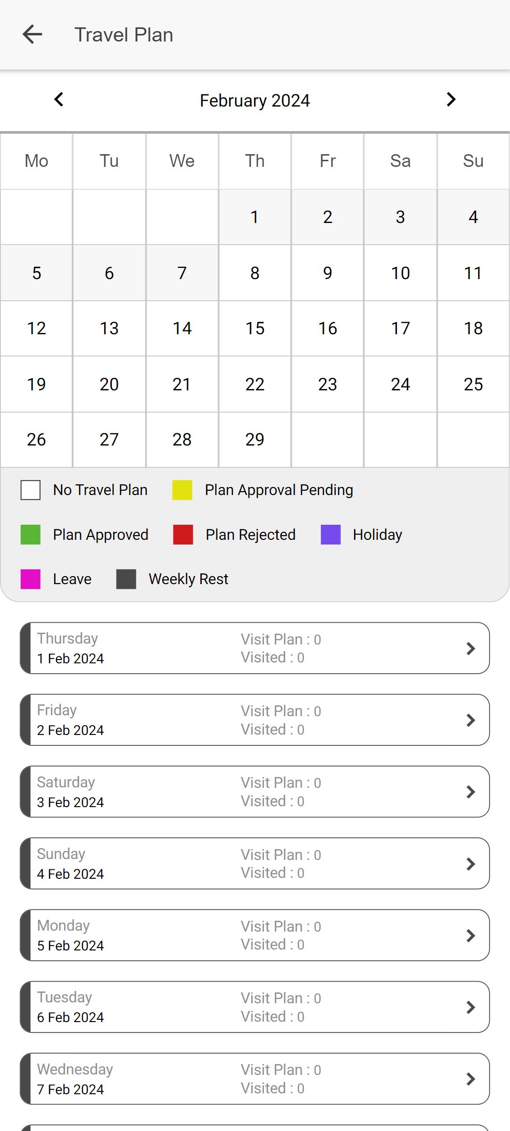This screenshot has height=1131, width=510.
Task: Choose February 10 calendar cell
Action: [x=401, y=273]
